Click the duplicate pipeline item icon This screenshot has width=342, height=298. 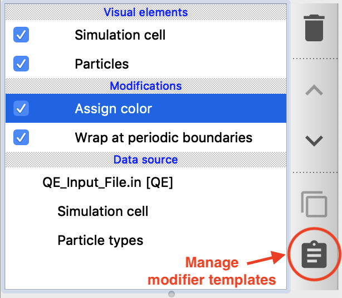coord(315,204)
